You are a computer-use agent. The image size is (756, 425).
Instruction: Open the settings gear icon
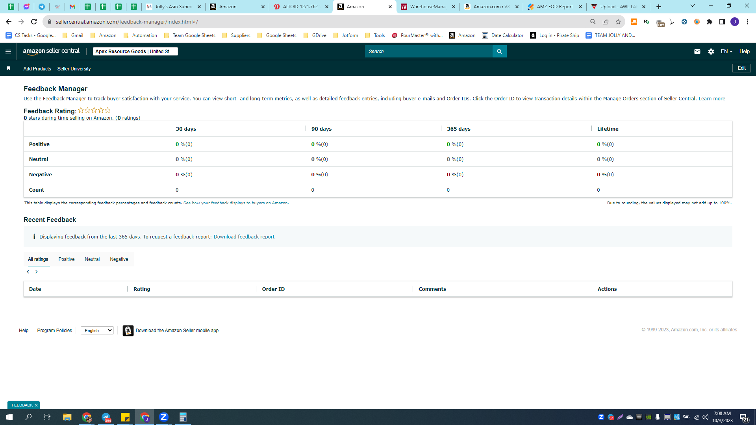point(711,52)
